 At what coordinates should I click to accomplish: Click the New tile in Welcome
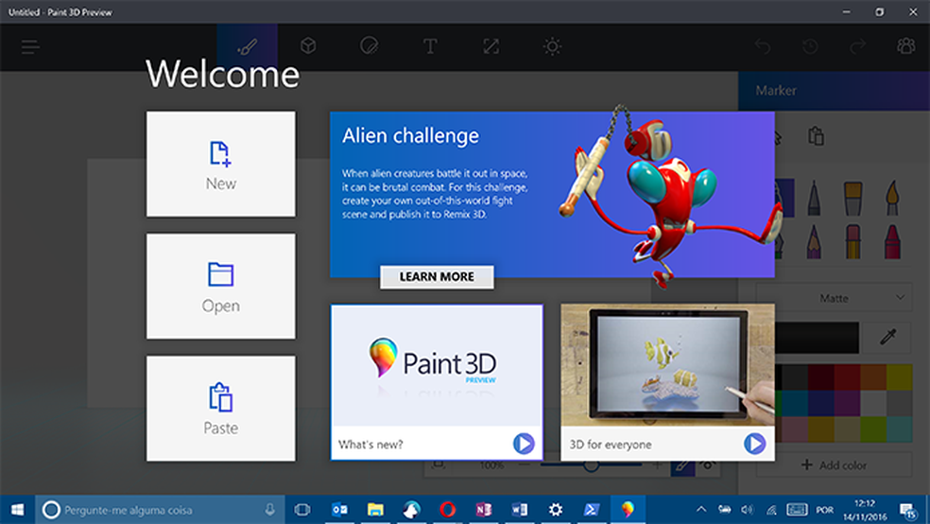[x=220, y=164]
